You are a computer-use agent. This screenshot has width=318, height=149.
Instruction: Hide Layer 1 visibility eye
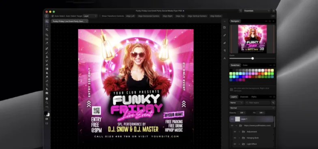(x=232, y=119)
